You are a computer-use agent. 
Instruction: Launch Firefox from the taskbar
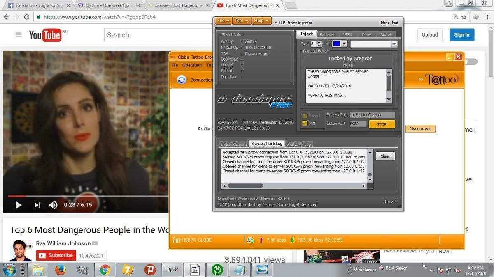click(60, 270)
